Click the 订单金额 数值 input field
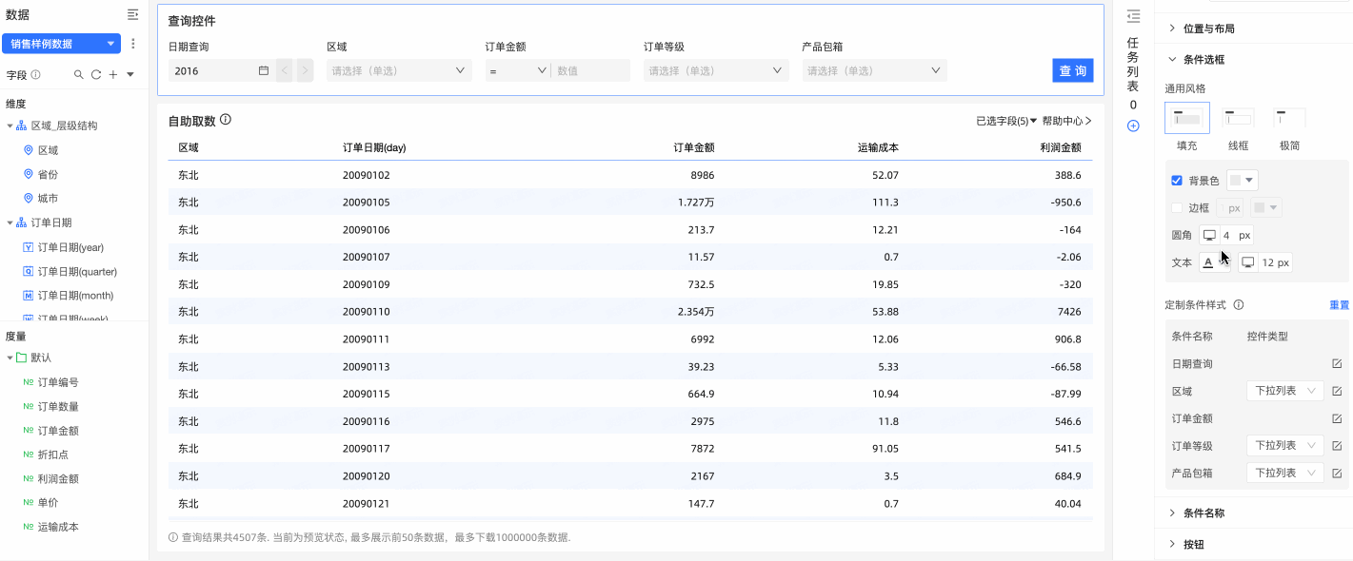1353x561 pixels. [591, 70]
